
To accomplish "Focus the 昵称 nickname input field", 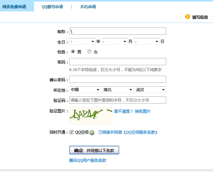I will 118,31.
